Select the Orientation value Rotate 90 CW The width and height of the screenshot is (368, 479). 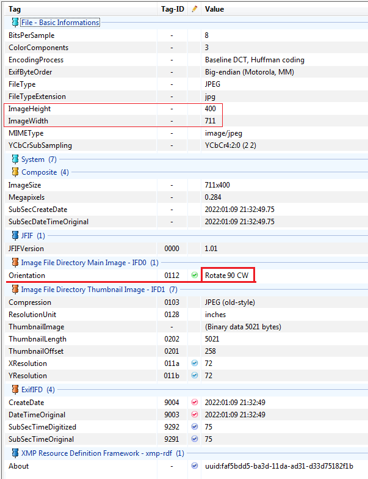pos(227,276)
